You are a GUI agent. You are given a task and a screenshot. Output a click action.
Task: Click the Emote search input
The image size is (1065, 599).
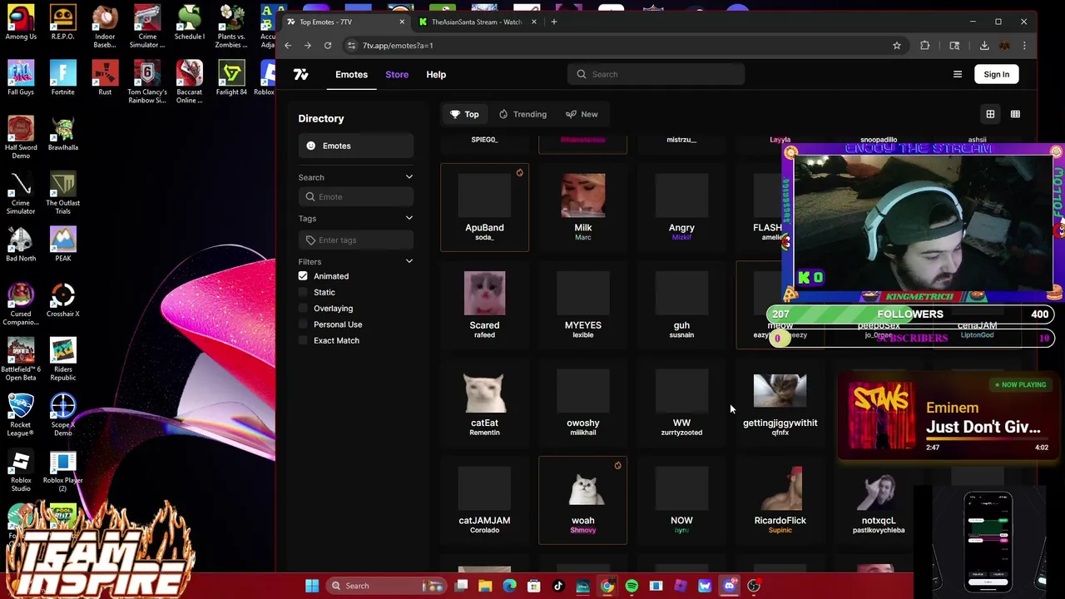(x=355, y=197)
